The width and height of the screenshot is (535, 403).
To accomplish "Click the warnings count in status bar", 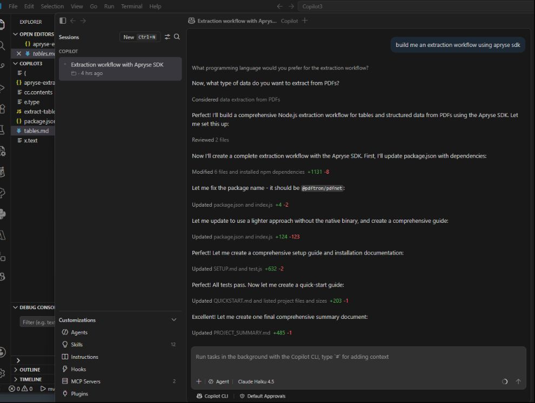I will tap(28, 388).
